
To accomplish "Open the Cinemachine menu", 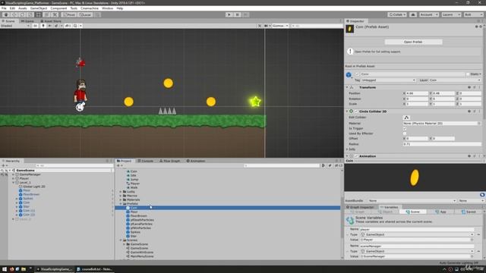I will click(x=90, y=8).
